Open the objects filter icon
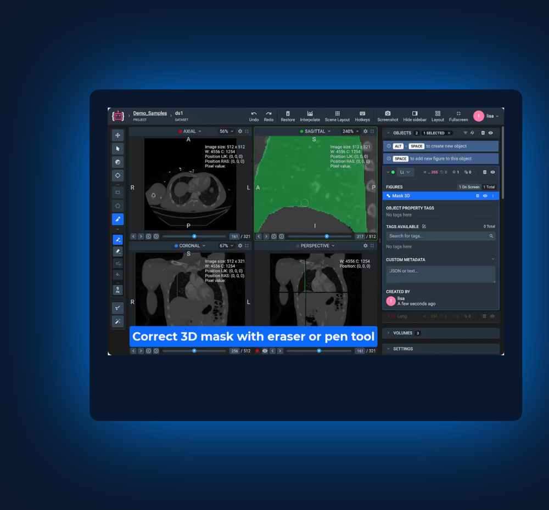The image size is (549, 510). tap(466, 133)
